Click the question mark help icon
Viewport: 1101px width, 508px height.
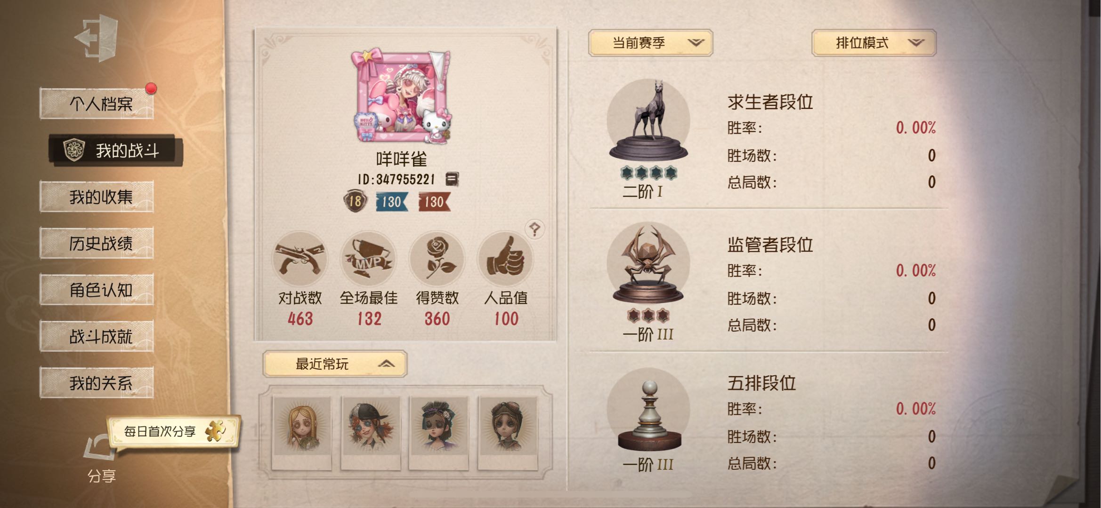(x=534, y=230)
